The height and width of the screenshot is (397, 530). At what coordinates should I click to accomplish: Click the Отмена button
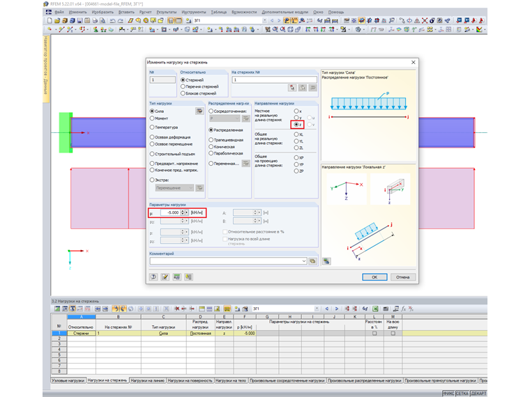[402, 277]
